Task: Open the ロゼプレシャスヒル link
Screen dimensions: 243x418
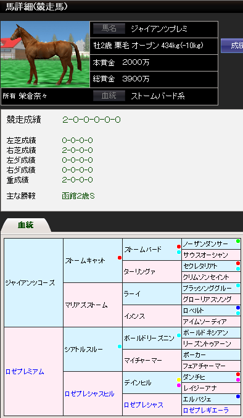Action: tap(89, 394)
